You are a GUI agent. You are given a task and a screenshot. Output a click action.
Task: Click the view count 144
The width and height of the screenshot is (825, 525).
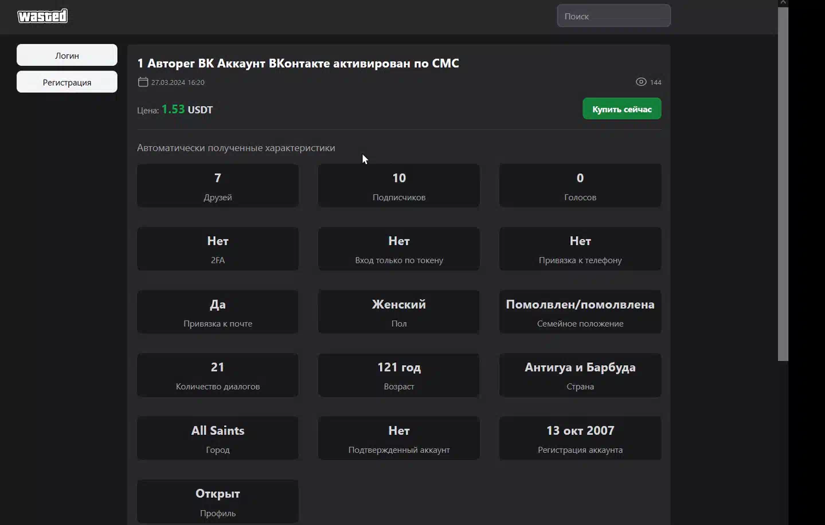656,83
